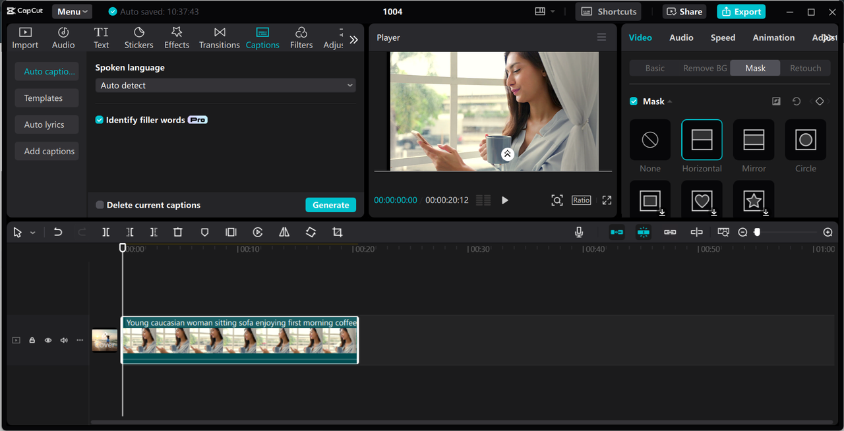Toggle main track magnet
The height and width of the screenshot is (431, 844).
617,232
